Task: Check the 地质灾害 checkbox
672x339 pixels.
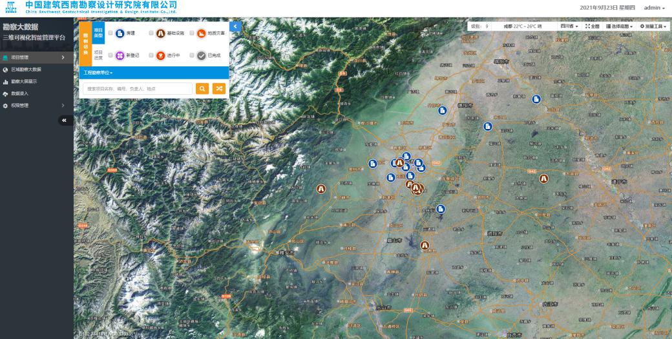Action: (192, 34)
